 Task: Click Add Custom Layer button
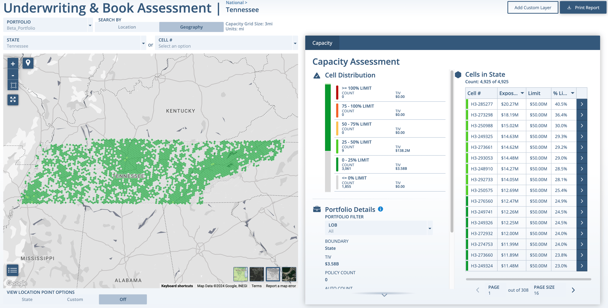(533, 8)
